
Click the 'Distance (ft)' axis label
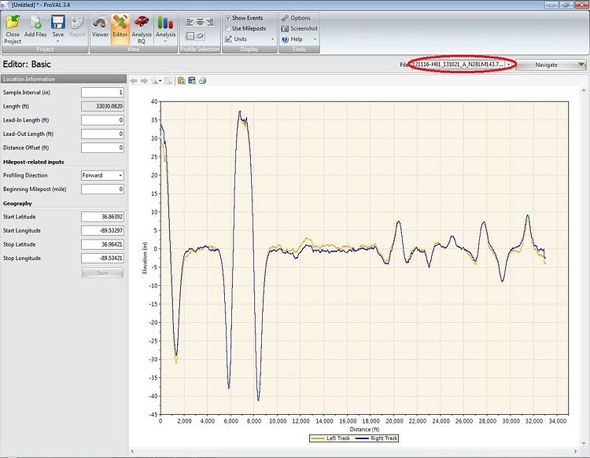(x=364, y=429)
